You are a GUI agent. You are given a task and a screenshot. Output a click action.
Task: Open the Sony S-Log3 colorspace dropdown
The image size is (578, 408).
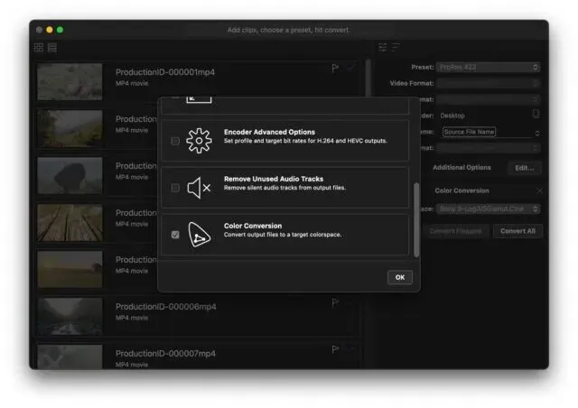coord(488,209)
